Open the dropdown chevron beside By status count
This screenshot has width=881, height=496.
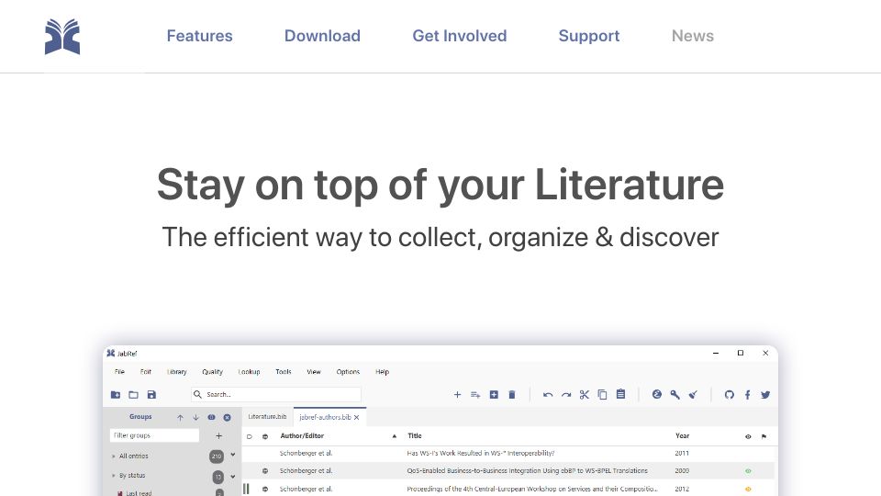(232, 477)
